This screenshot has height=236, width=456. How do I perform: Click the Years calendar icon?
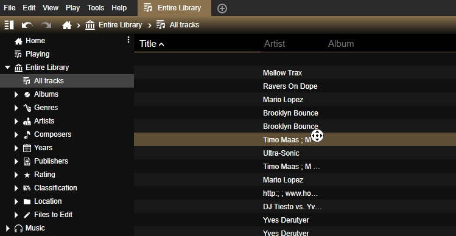click(27, 148)
